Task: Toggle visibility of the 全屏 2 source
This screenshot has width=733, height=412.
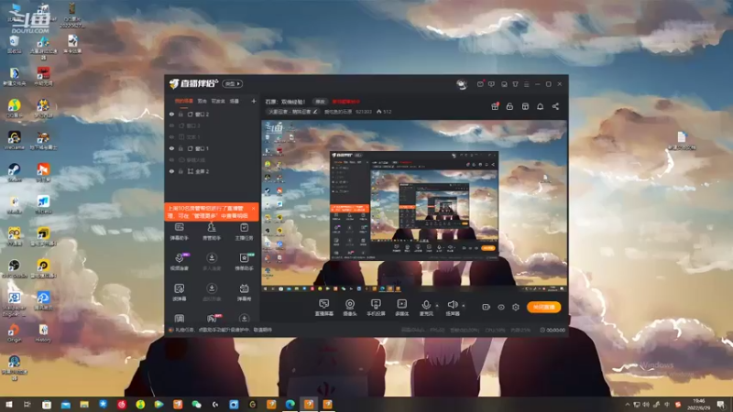Action: 171,171
